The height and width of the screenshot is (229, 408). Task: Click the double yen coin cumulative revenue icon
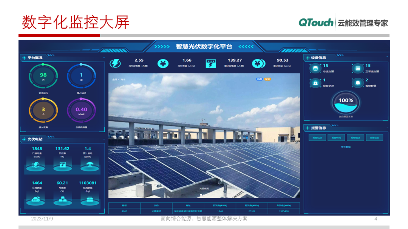click(258, 64)
